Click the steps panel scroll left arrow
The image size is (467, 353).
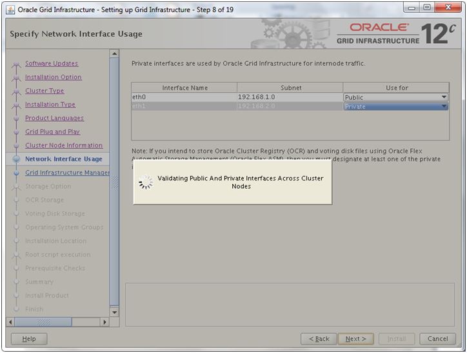point(10,322)
